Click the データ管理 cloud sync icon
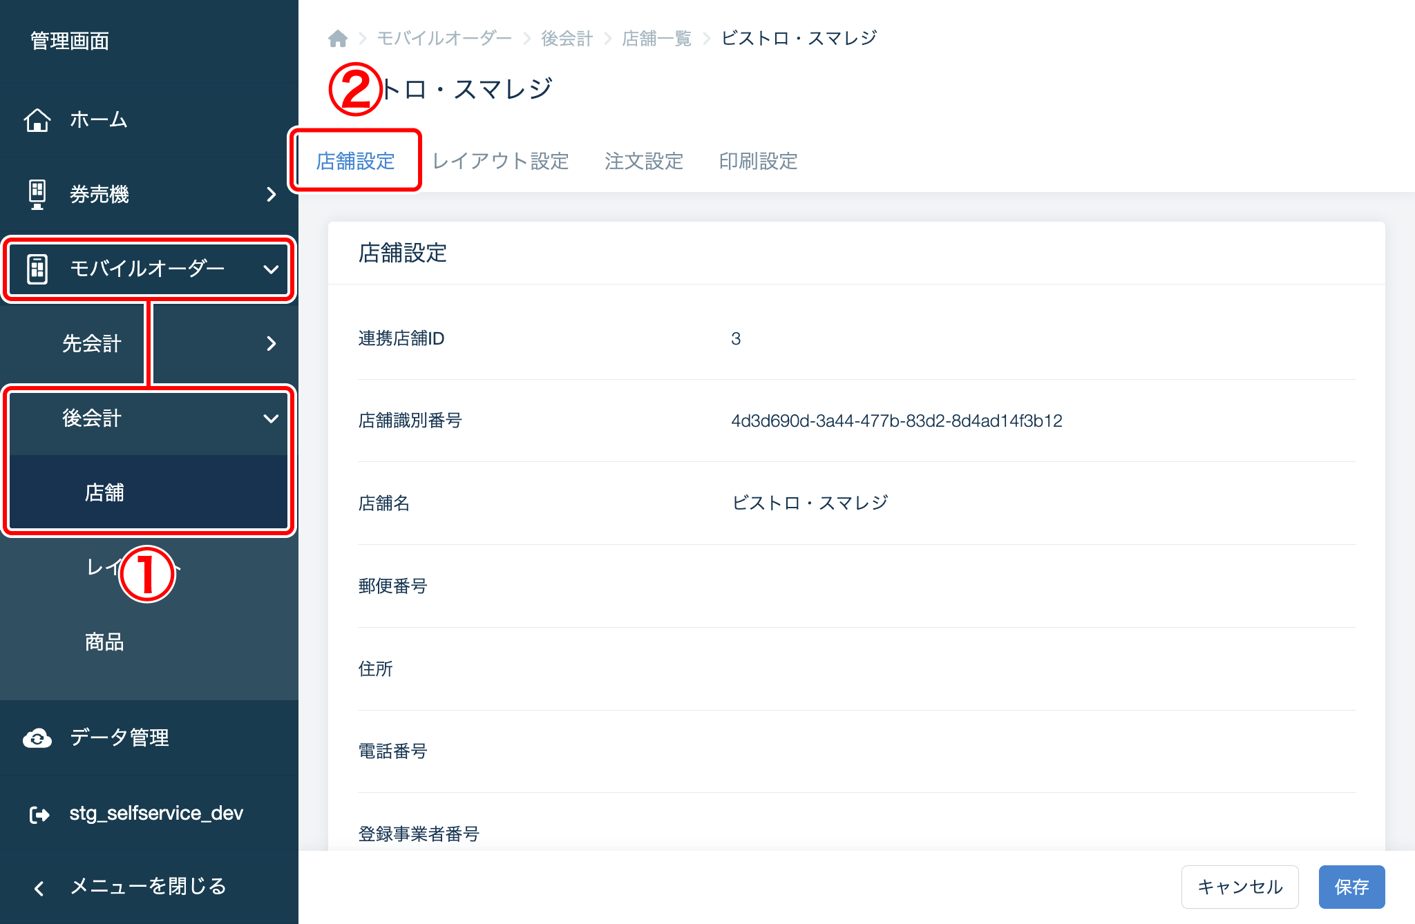Image resolution: width=1415 pixels, height=924 pixels. coord(37,738)
